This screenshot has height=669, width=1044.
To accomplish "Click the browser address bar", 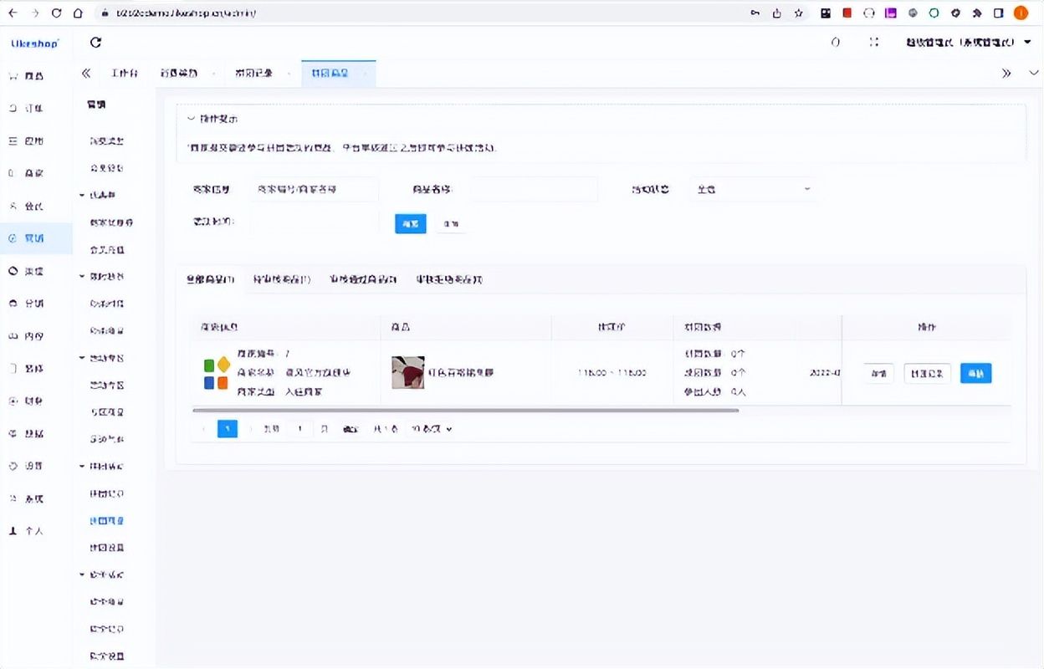I will [418, 13].
